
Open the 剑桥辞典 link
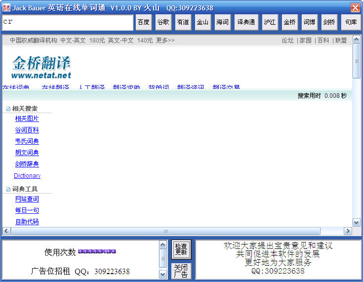[x=27, y=164]
